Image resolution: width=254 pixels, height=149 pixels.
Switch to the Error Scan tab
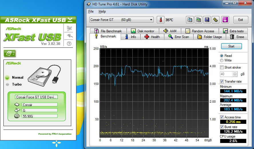(179, 37)
